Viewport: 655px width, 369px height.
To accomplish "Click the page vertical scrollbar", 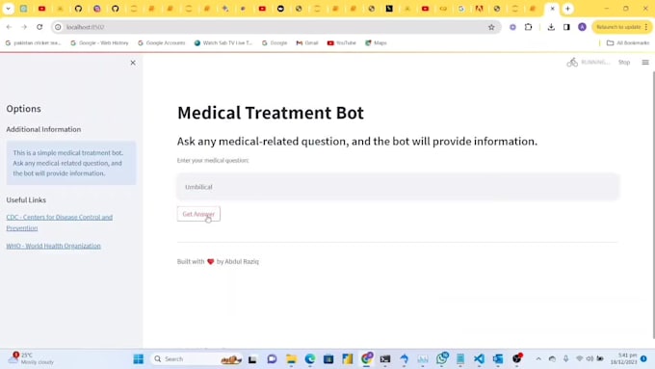I will pos(653,205).
